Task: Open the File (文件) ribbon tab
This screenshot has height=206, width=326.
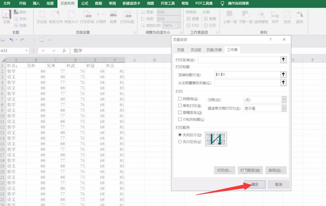Action: pyautogui.click(x=7, y=3)
